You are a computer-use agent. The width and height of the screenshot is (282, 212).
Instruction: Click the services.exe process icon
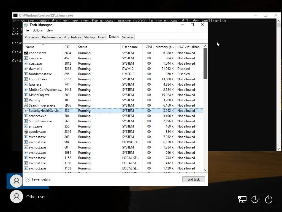pos(26,116)
